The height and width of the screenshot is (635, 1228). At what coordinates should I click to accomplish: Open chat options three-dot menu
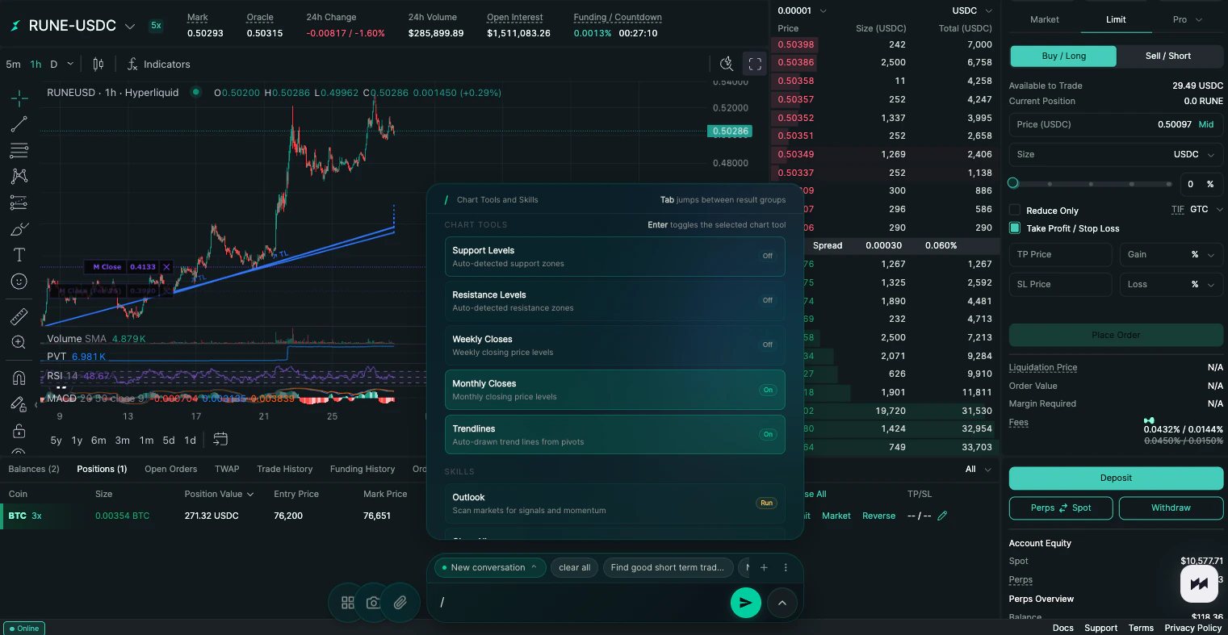coord(786,567)
